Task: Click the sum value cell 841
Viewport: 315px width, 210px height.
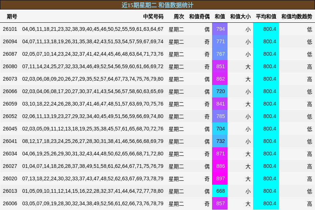Action: [220, 104]
